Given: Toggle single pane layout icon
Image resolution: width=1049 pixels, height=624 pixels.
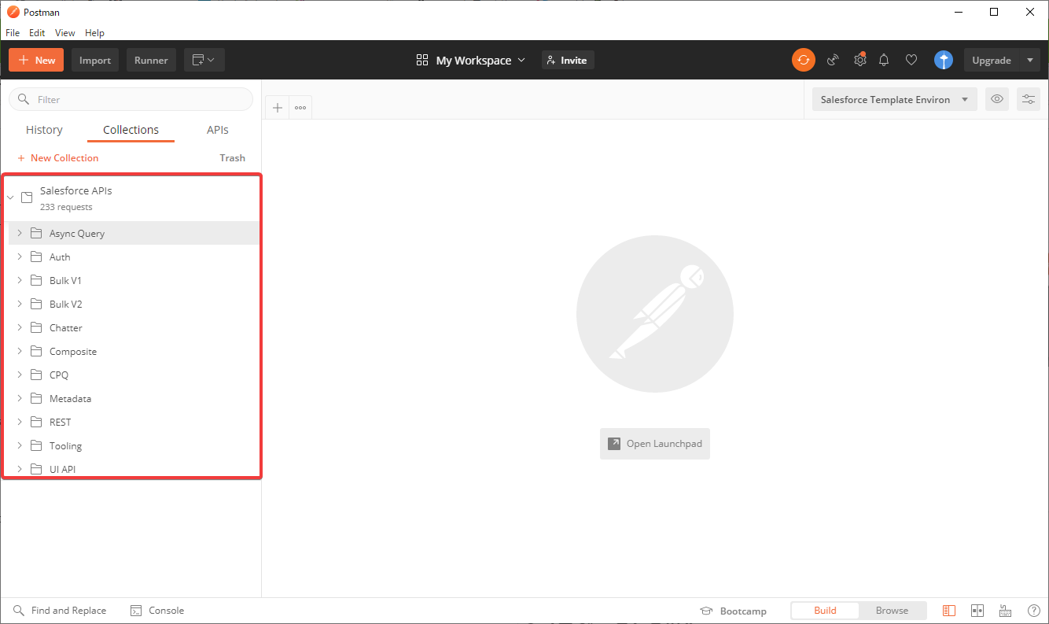Looking at the screenshot, I should pos(949,611).
